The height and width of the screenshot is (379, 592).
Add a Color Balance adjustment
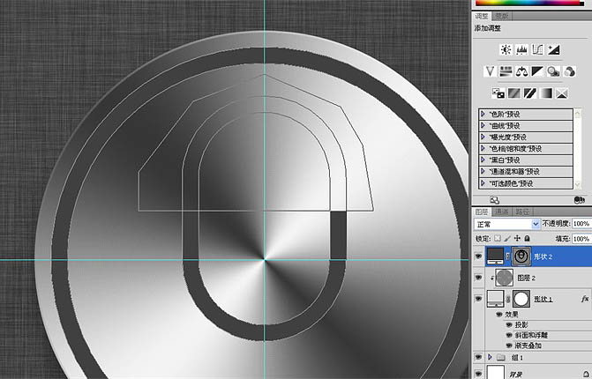pyautogui.click(x=521, y=71)
